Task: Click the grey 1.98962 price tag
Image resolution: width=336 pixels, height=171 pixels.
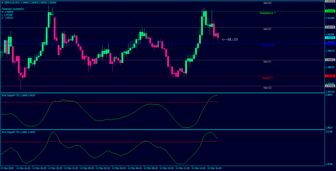Action: [x=330, y=60]
